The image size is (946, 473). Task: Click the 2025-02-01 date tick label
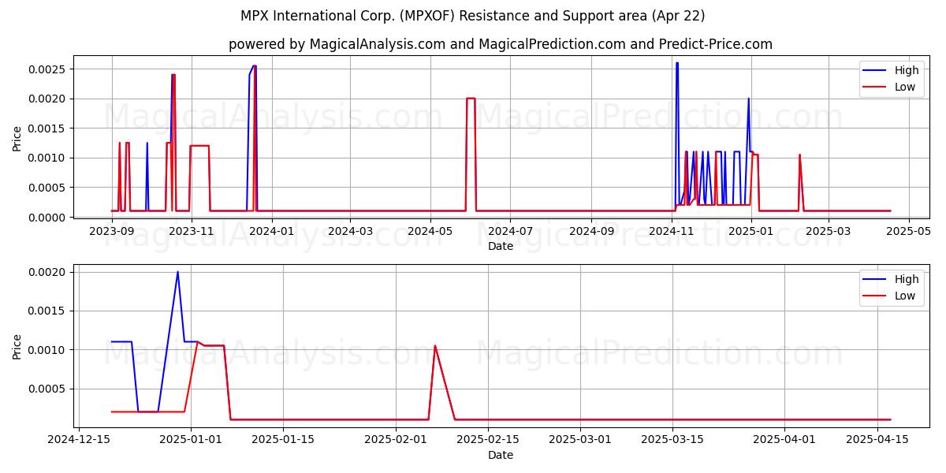pyautogui.click(x=395, y=440)
